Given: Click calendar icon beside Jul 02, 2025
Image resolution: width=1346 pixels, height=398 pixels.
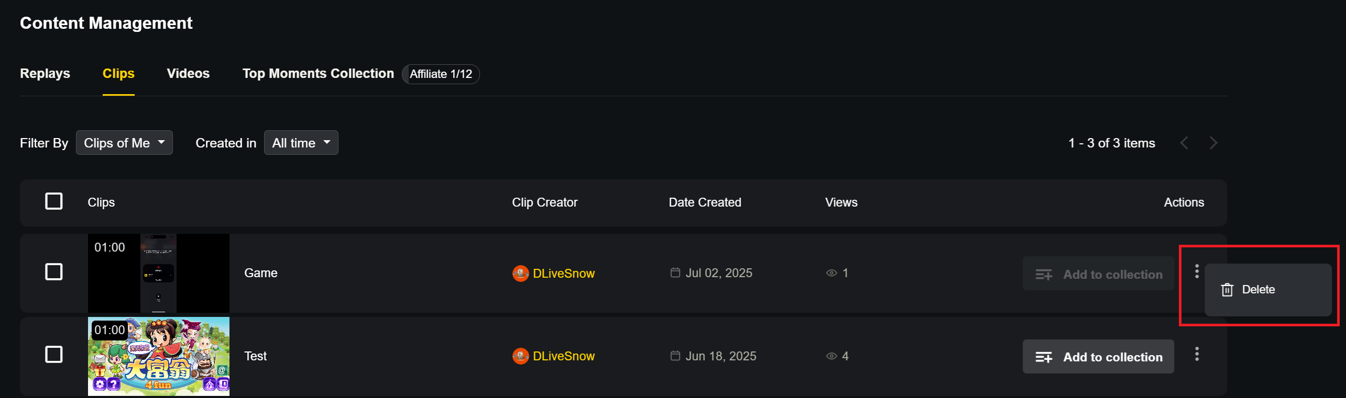Looking at the screenshot, I should point(675,272).
